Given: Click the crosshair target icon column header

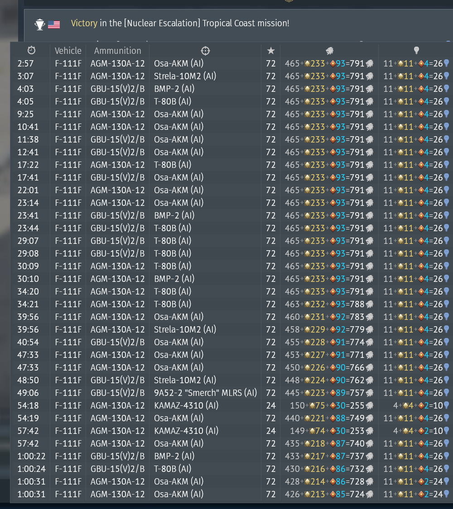Looking at the screenshot, I should point(205,50).
